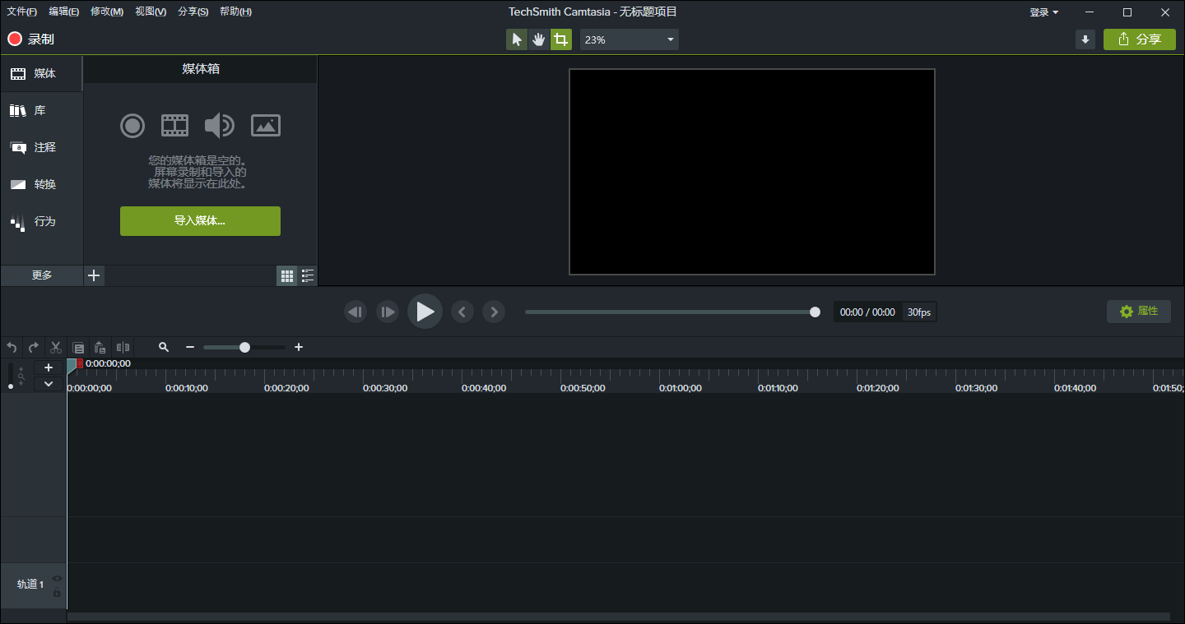Jump to previous clip with left chevron
The width and height of the screenshot is (1185, 624).
462,312
